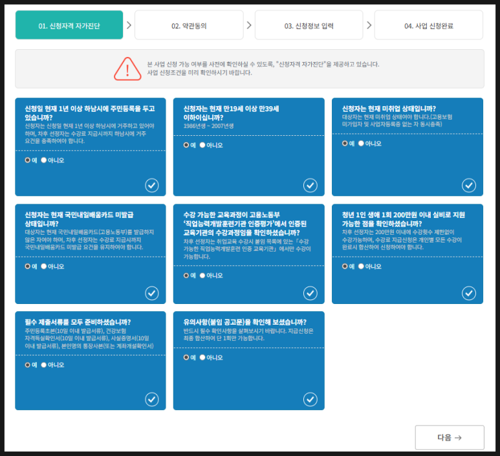
Task: Open the 01. 신청자격 자가진단 step tab
Action: click(69, 25)
